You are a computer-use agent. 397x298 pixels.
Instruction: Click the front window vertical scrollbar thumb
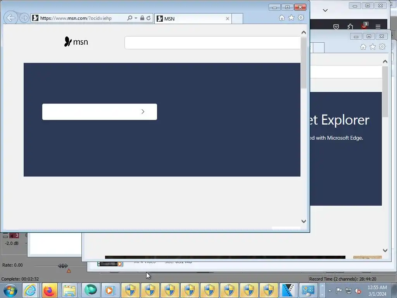point(304,62)
